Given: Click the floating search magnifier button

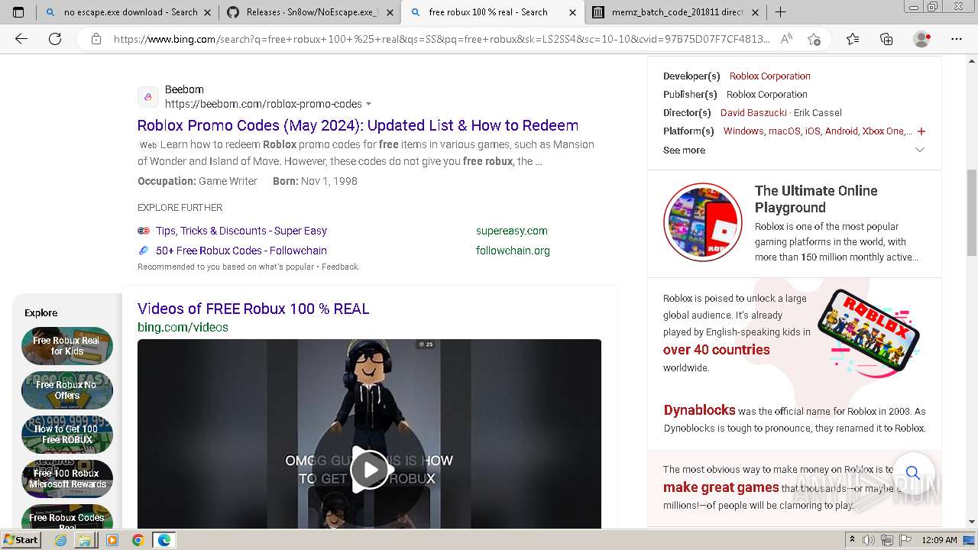Looking at the screenshot, I should click(912, 473).
